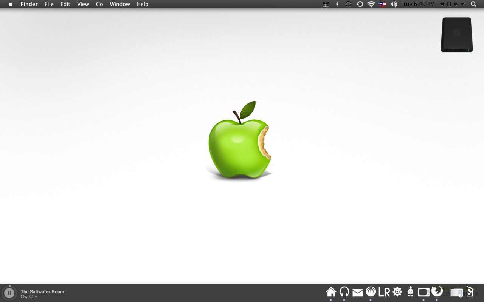Open the Help menu
Image resolution: width=484 pixels, height=302 pixels.
point(143,4)
